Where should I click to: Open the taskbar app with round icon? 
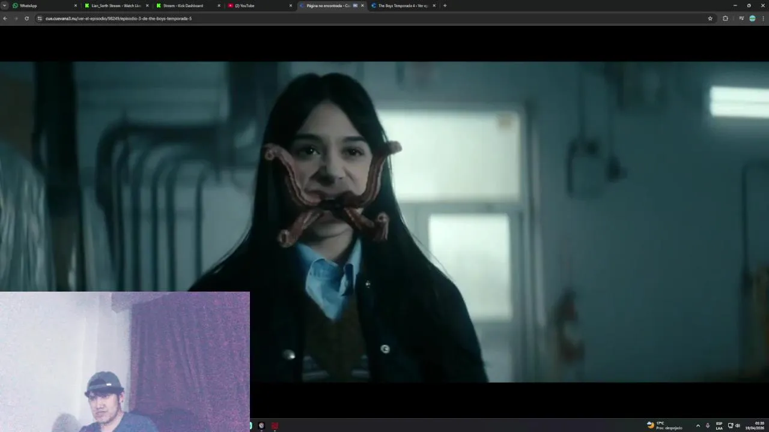point(261,425)
